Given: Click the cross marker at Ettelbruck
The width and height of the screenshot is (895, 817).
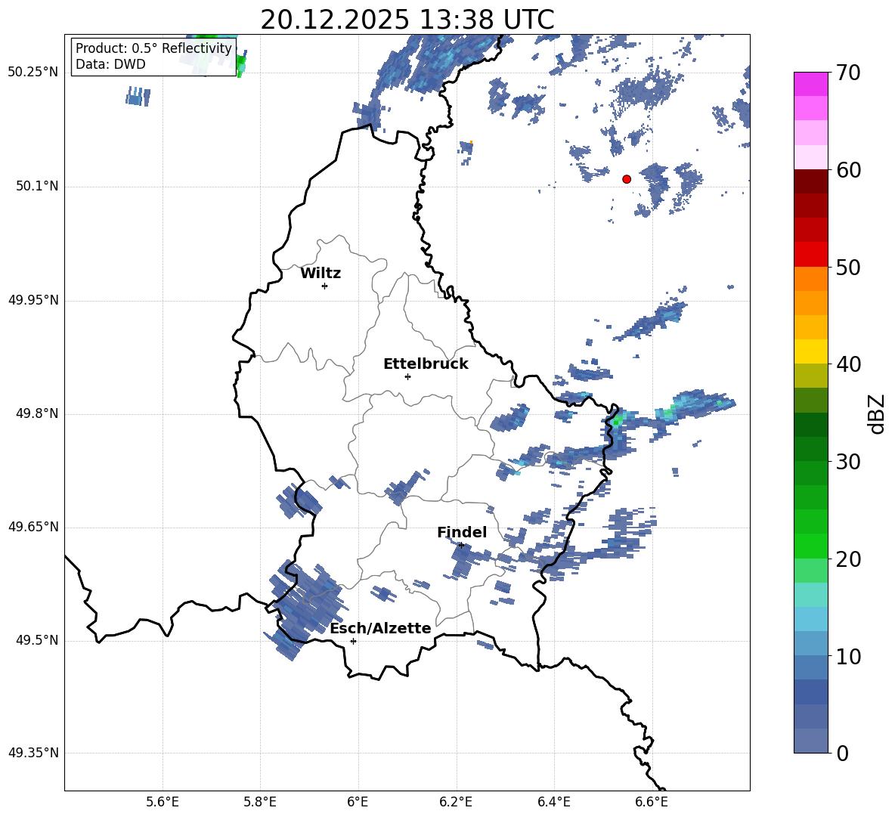Looking at the screenshot, I should point(407,376).
